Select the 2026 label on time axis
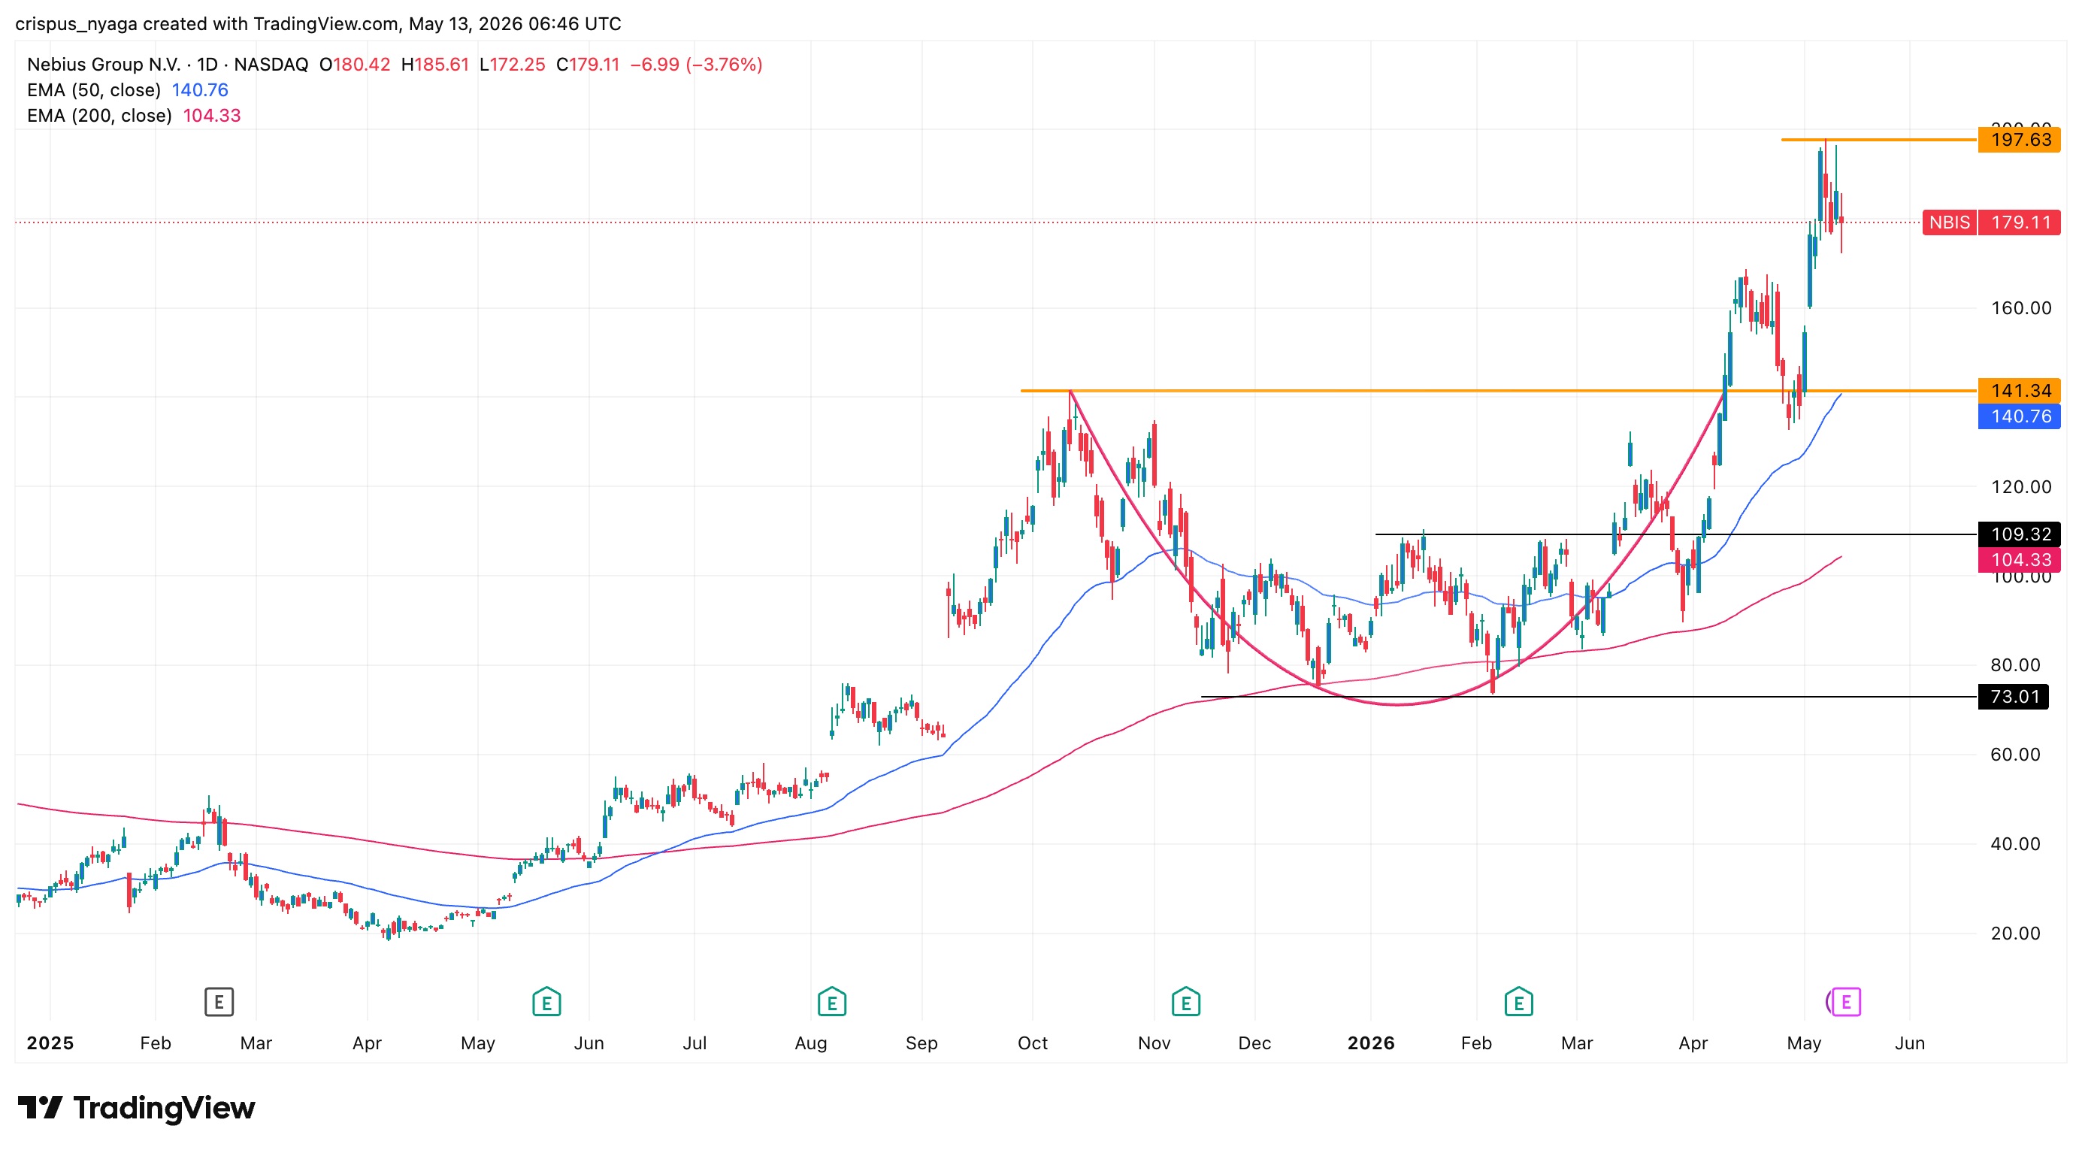Screen dimensions: 2082x1153 (1371, 1043)
